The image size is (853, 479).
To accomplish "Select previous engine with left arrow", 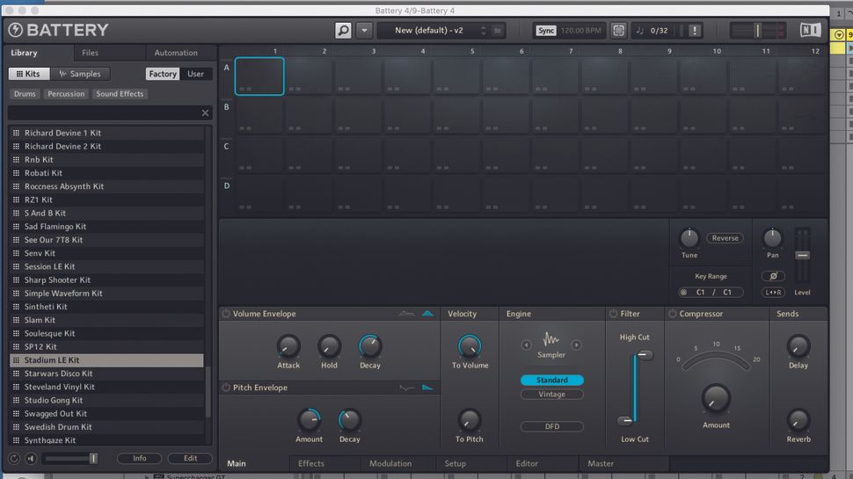I will [526, 345].
